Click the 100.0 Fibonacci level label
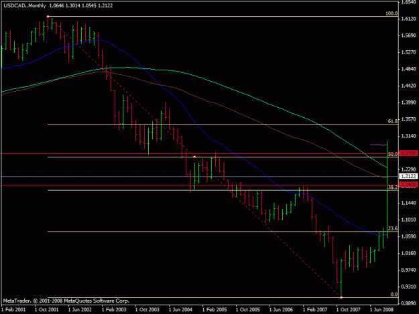The height and width of the screenshot is (314, 419). click(392, 13)
